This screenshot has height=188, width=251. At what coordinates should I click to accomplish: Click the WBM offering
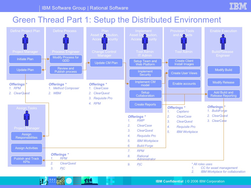pos(57,93)
